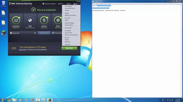
Task: Open the Minecraft desktop icon
Action: coord(3,33)
